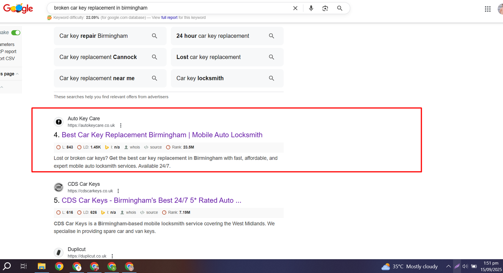Open options menu for CDS Car Keys result
The height and width of the screenshot is (273, 503).
click(118, 191)
